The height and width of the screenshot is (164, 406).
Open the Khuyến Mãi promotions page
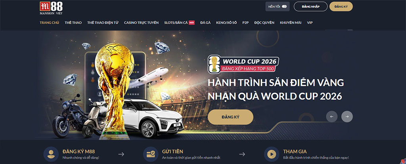[291, 23]
